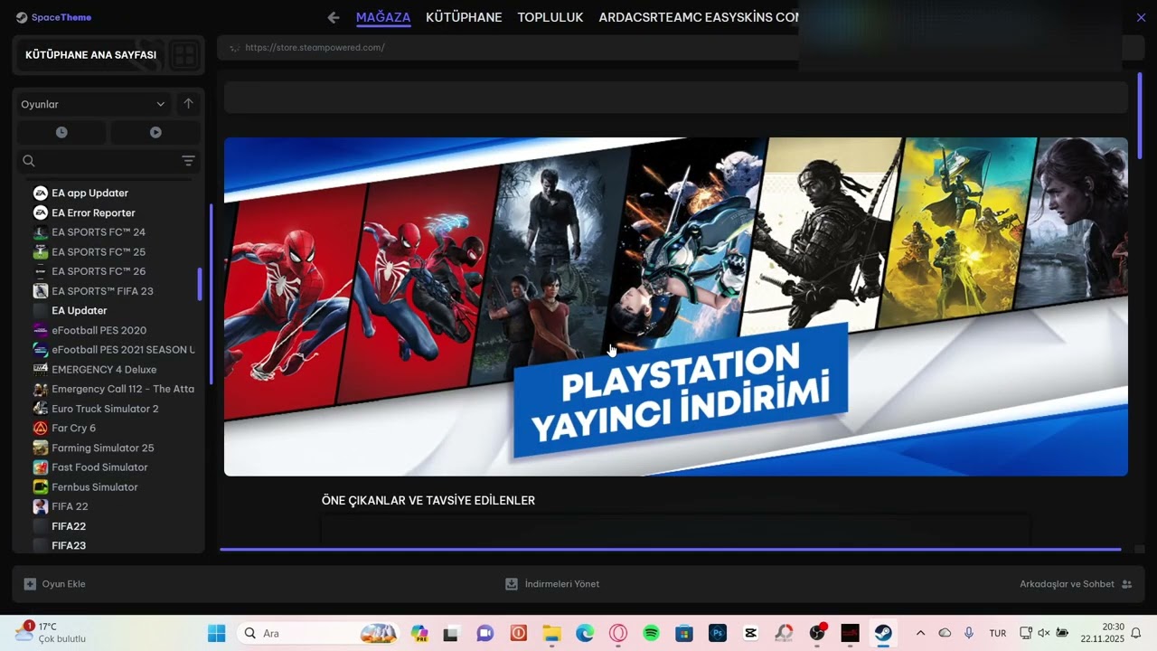Switch library to grid view icon

pos(184,55)
